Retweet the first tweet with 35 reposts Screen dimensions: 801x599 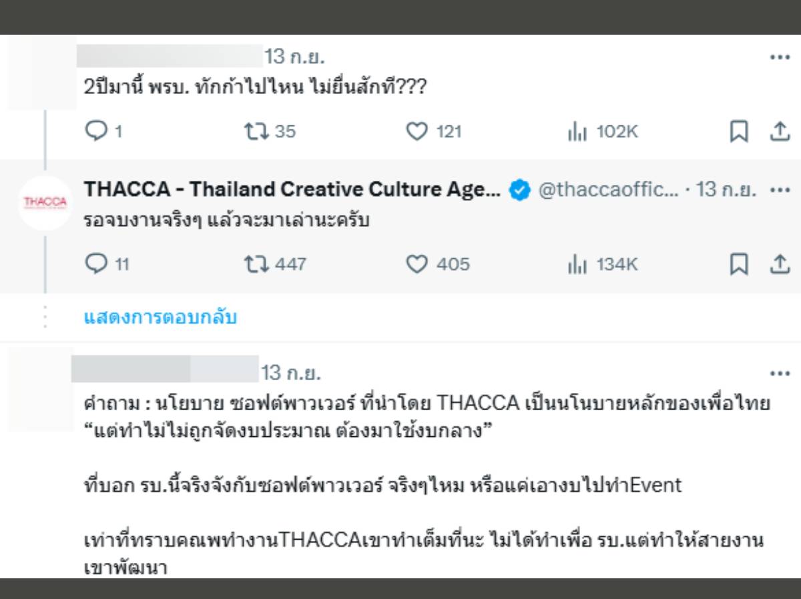[x=256, y=132]
